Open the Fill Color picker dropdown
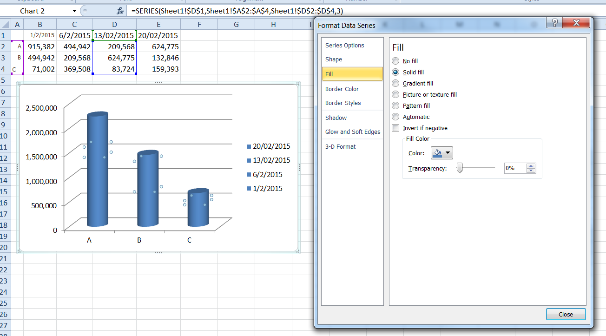The image size is (606, 336). coord(447,152)
